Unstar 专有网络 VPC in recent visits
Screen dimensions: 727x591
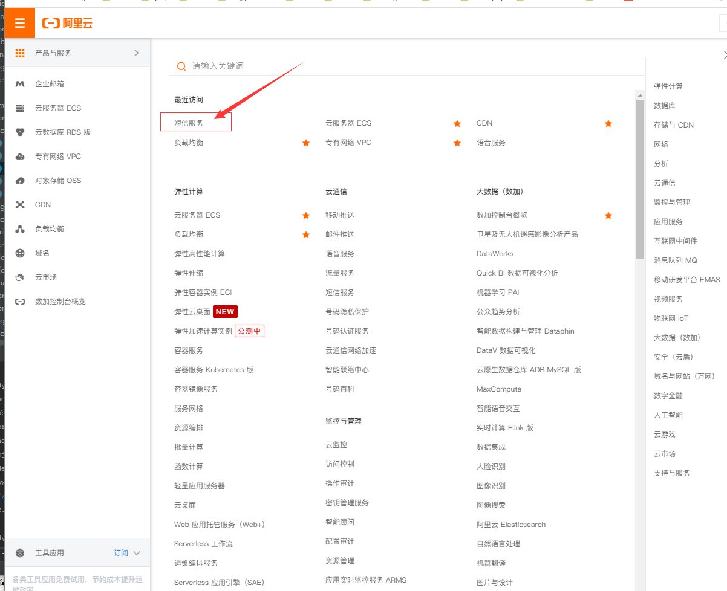tap(457, 143)
